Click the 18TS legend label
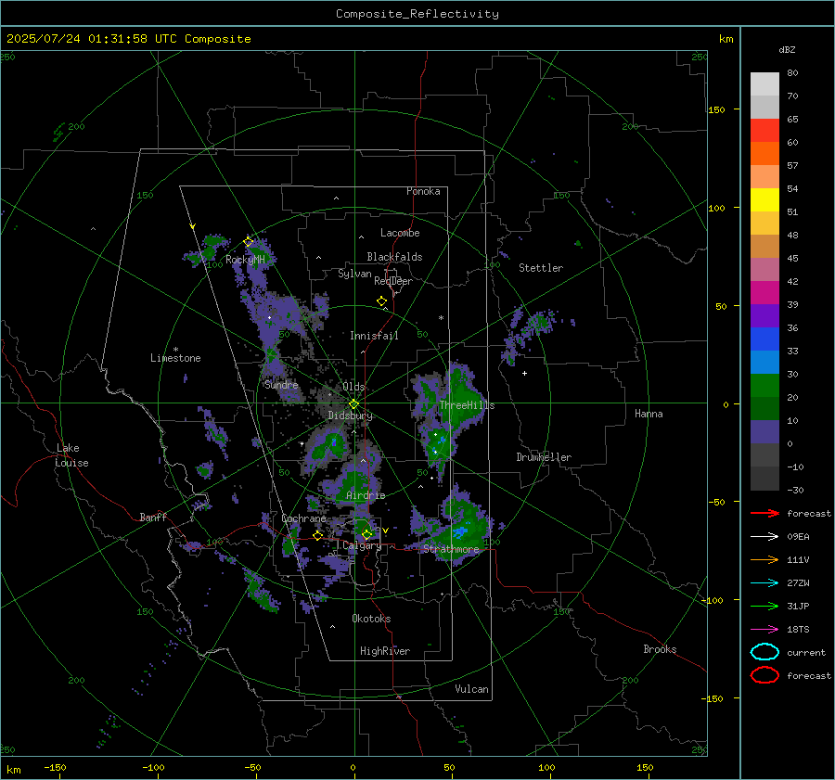 (798, 630)
